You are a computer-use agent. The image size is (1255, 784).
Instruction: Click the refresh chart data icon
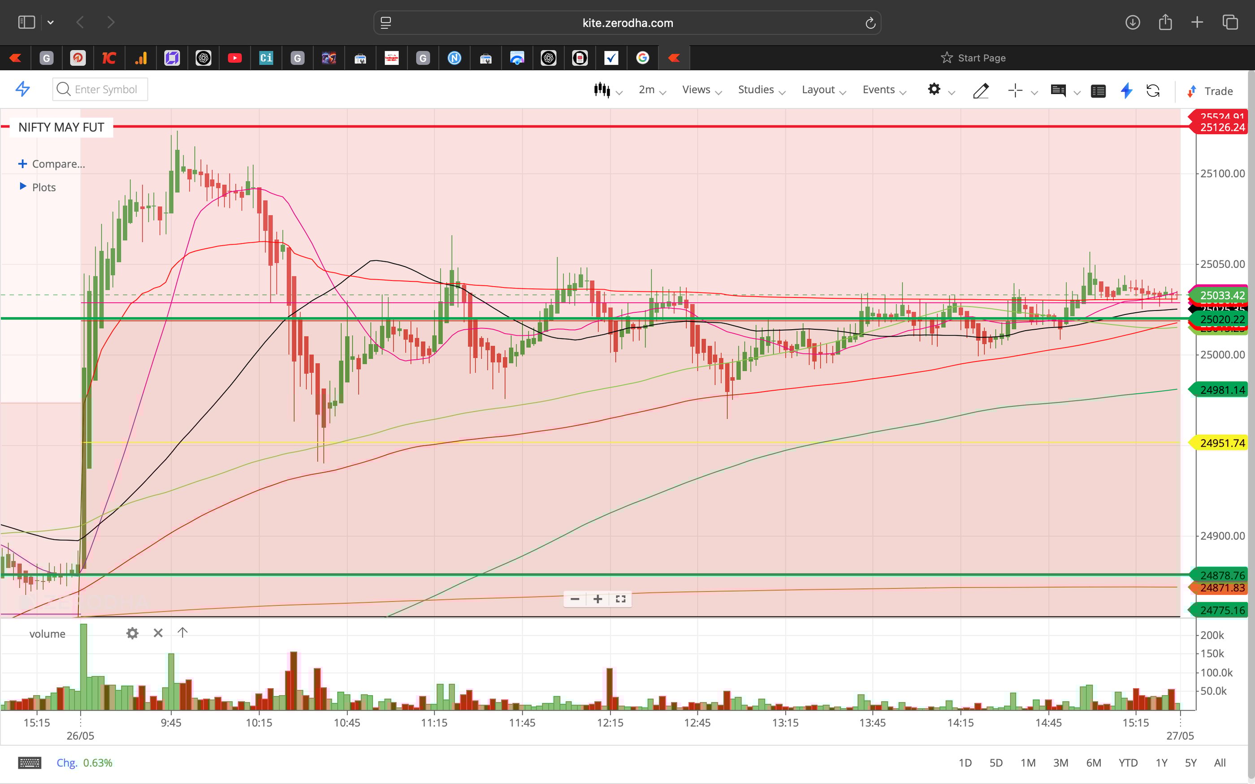pos(1154,91)
